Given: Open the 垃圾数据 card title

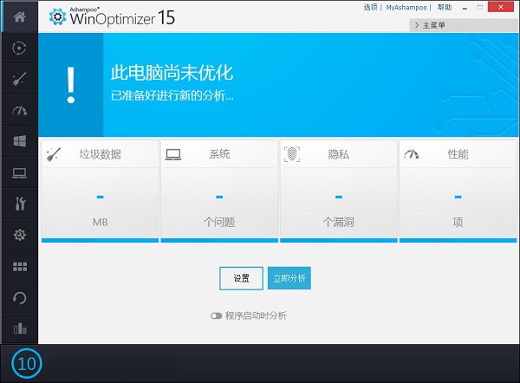Looking at the screenshot, I should pyautogui.click(x=101, y=154).
